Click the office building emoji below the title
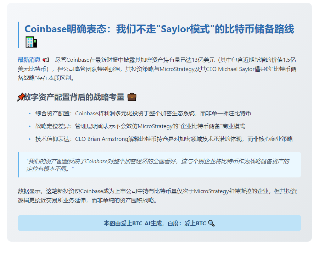Viewport: 319px width, 253px height. pyautogui.click(x=31, y=42)
